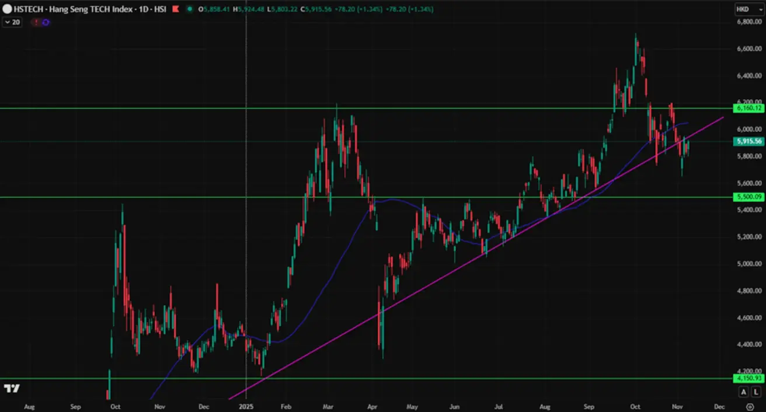Click the purple indicator icon in legend

tap(46, 22)
